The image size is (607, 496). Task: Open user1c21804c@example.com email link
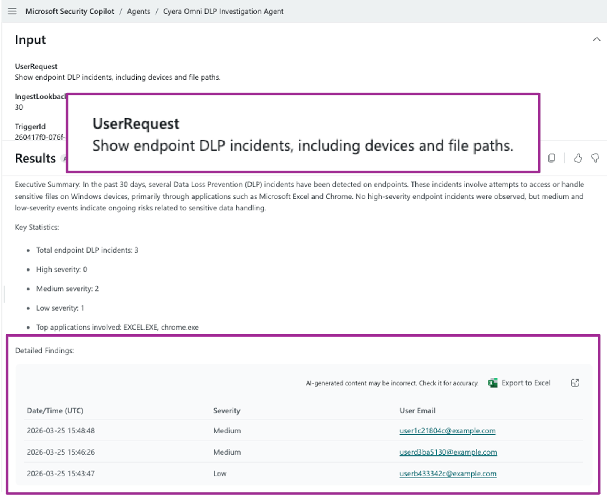point(447,431)
